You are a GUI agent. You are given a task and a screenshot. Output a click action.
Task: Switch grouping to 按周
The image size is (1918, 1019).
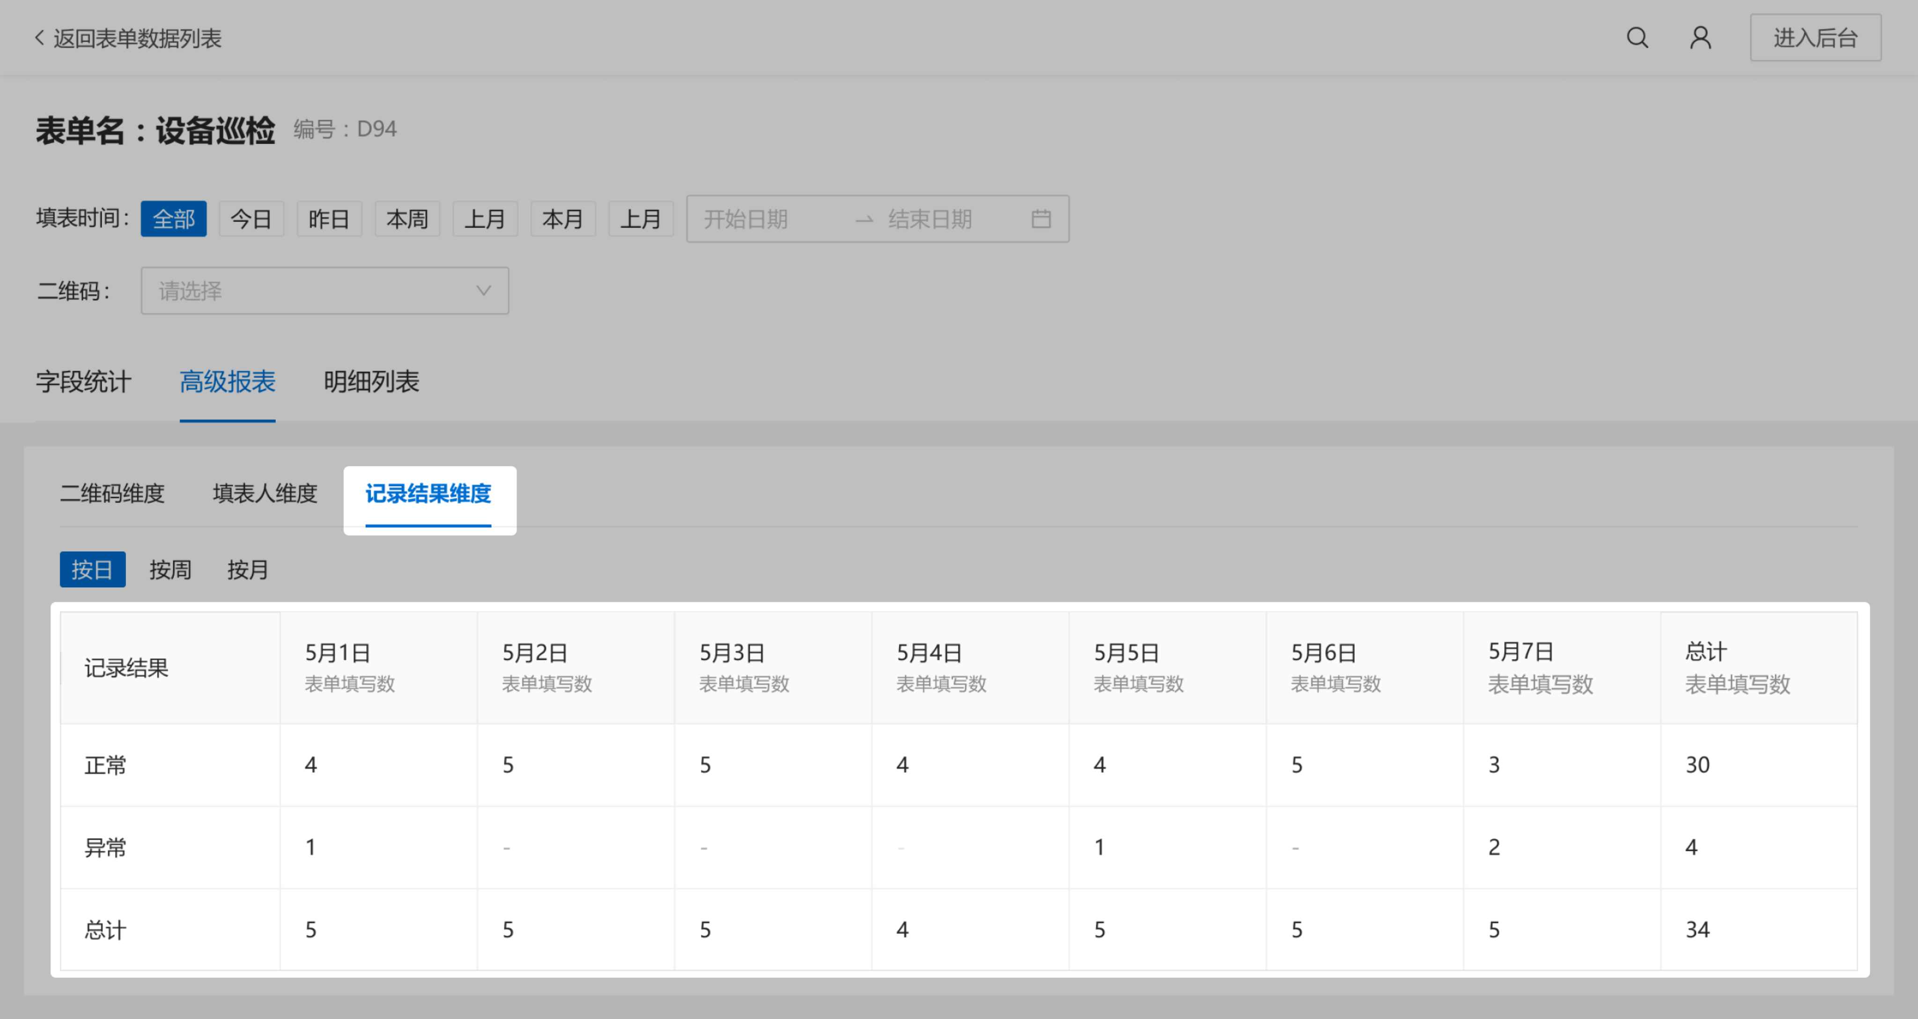(170, 570)
